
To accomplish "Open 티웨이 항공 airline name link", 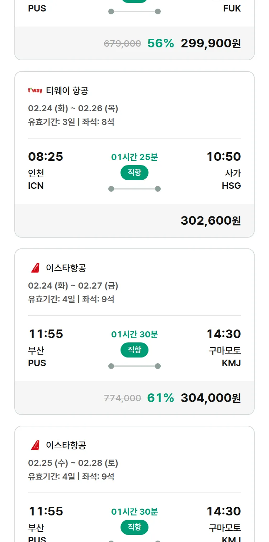I will [67, 90].
